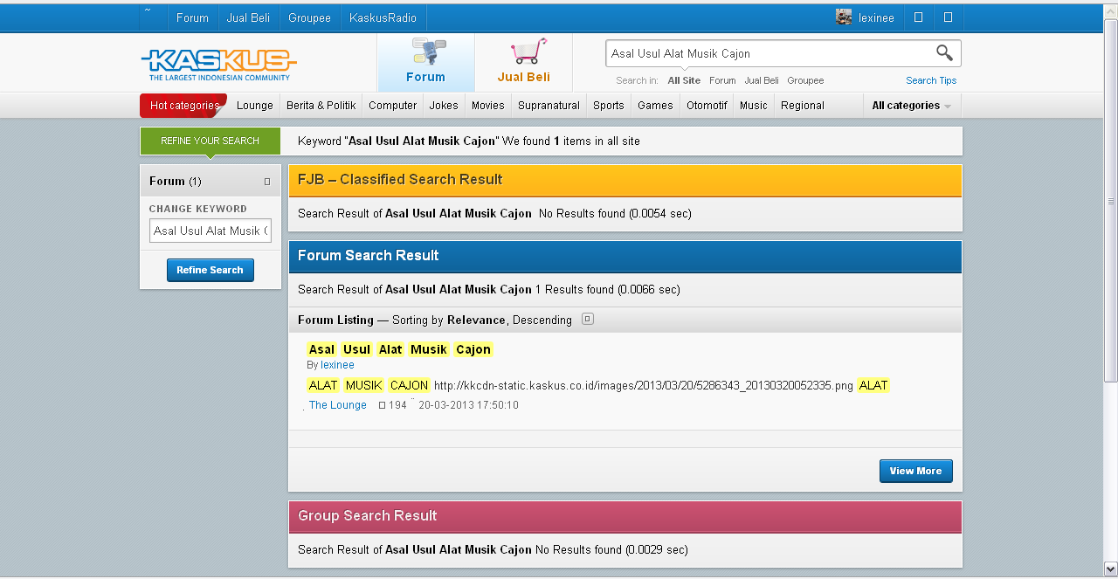
Task: Open the Berita & Politik category
Action: point(321,106)
